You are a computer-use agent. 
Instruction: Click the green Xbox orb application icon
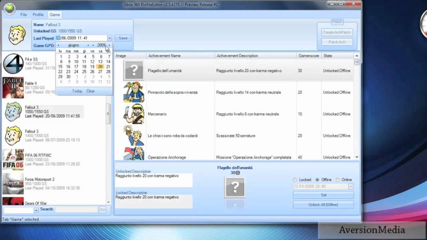coord(9,9)
